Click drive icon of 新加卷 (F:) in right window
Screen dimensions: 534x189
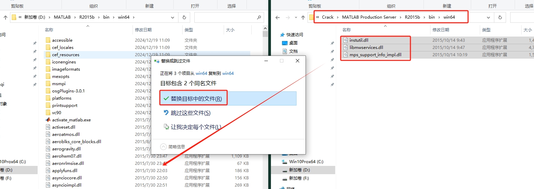(285, 178)
